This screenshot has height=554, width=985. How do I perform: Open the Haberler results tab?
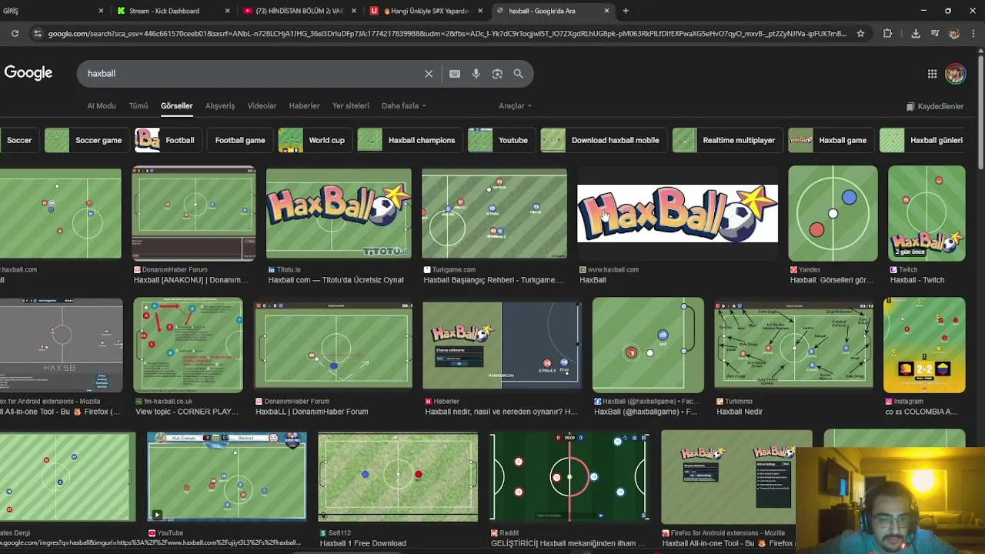[x=304, y=105]
